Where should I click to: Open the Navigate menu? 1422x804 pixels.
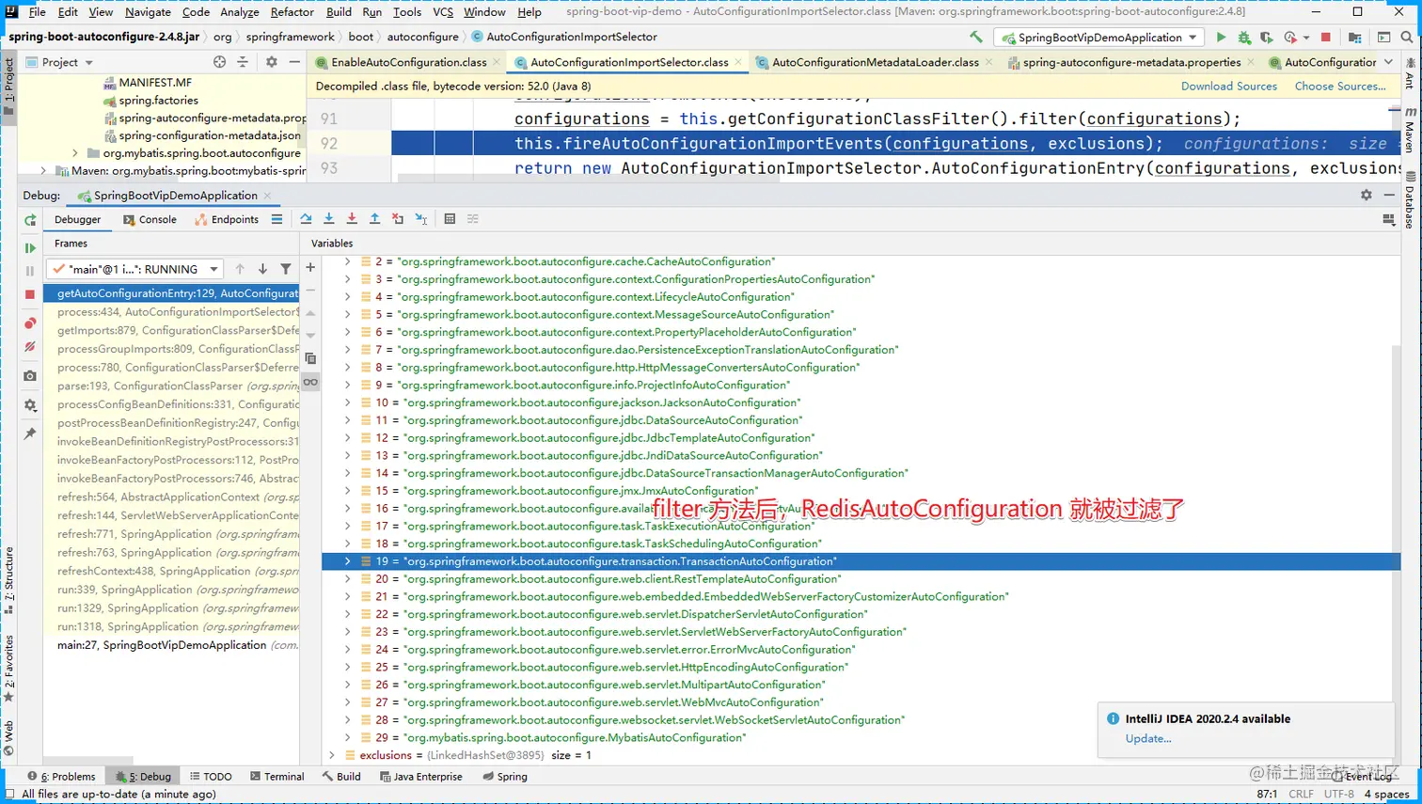(148, 12)
